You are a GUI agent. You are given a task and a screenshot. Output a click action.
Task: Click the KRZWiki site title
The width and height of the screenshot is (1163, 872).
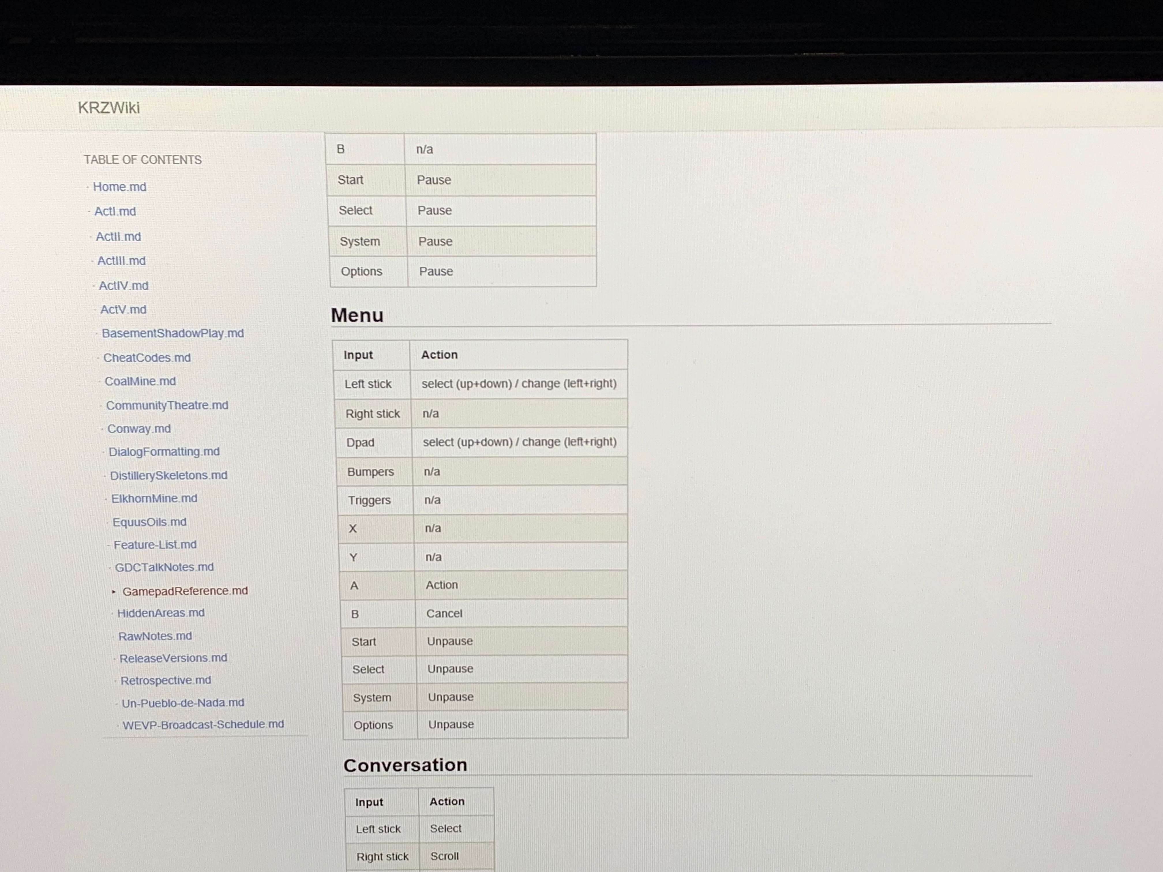point(109,108)
